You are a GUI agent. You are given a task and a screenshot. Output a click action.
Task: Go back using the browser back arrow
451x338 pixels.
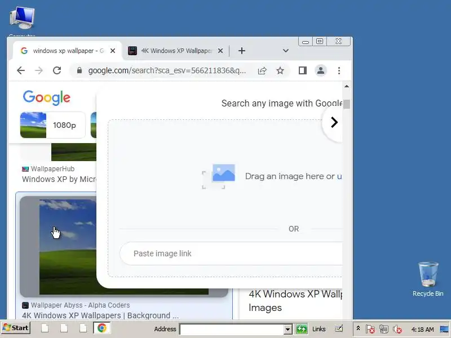point(21,70)
